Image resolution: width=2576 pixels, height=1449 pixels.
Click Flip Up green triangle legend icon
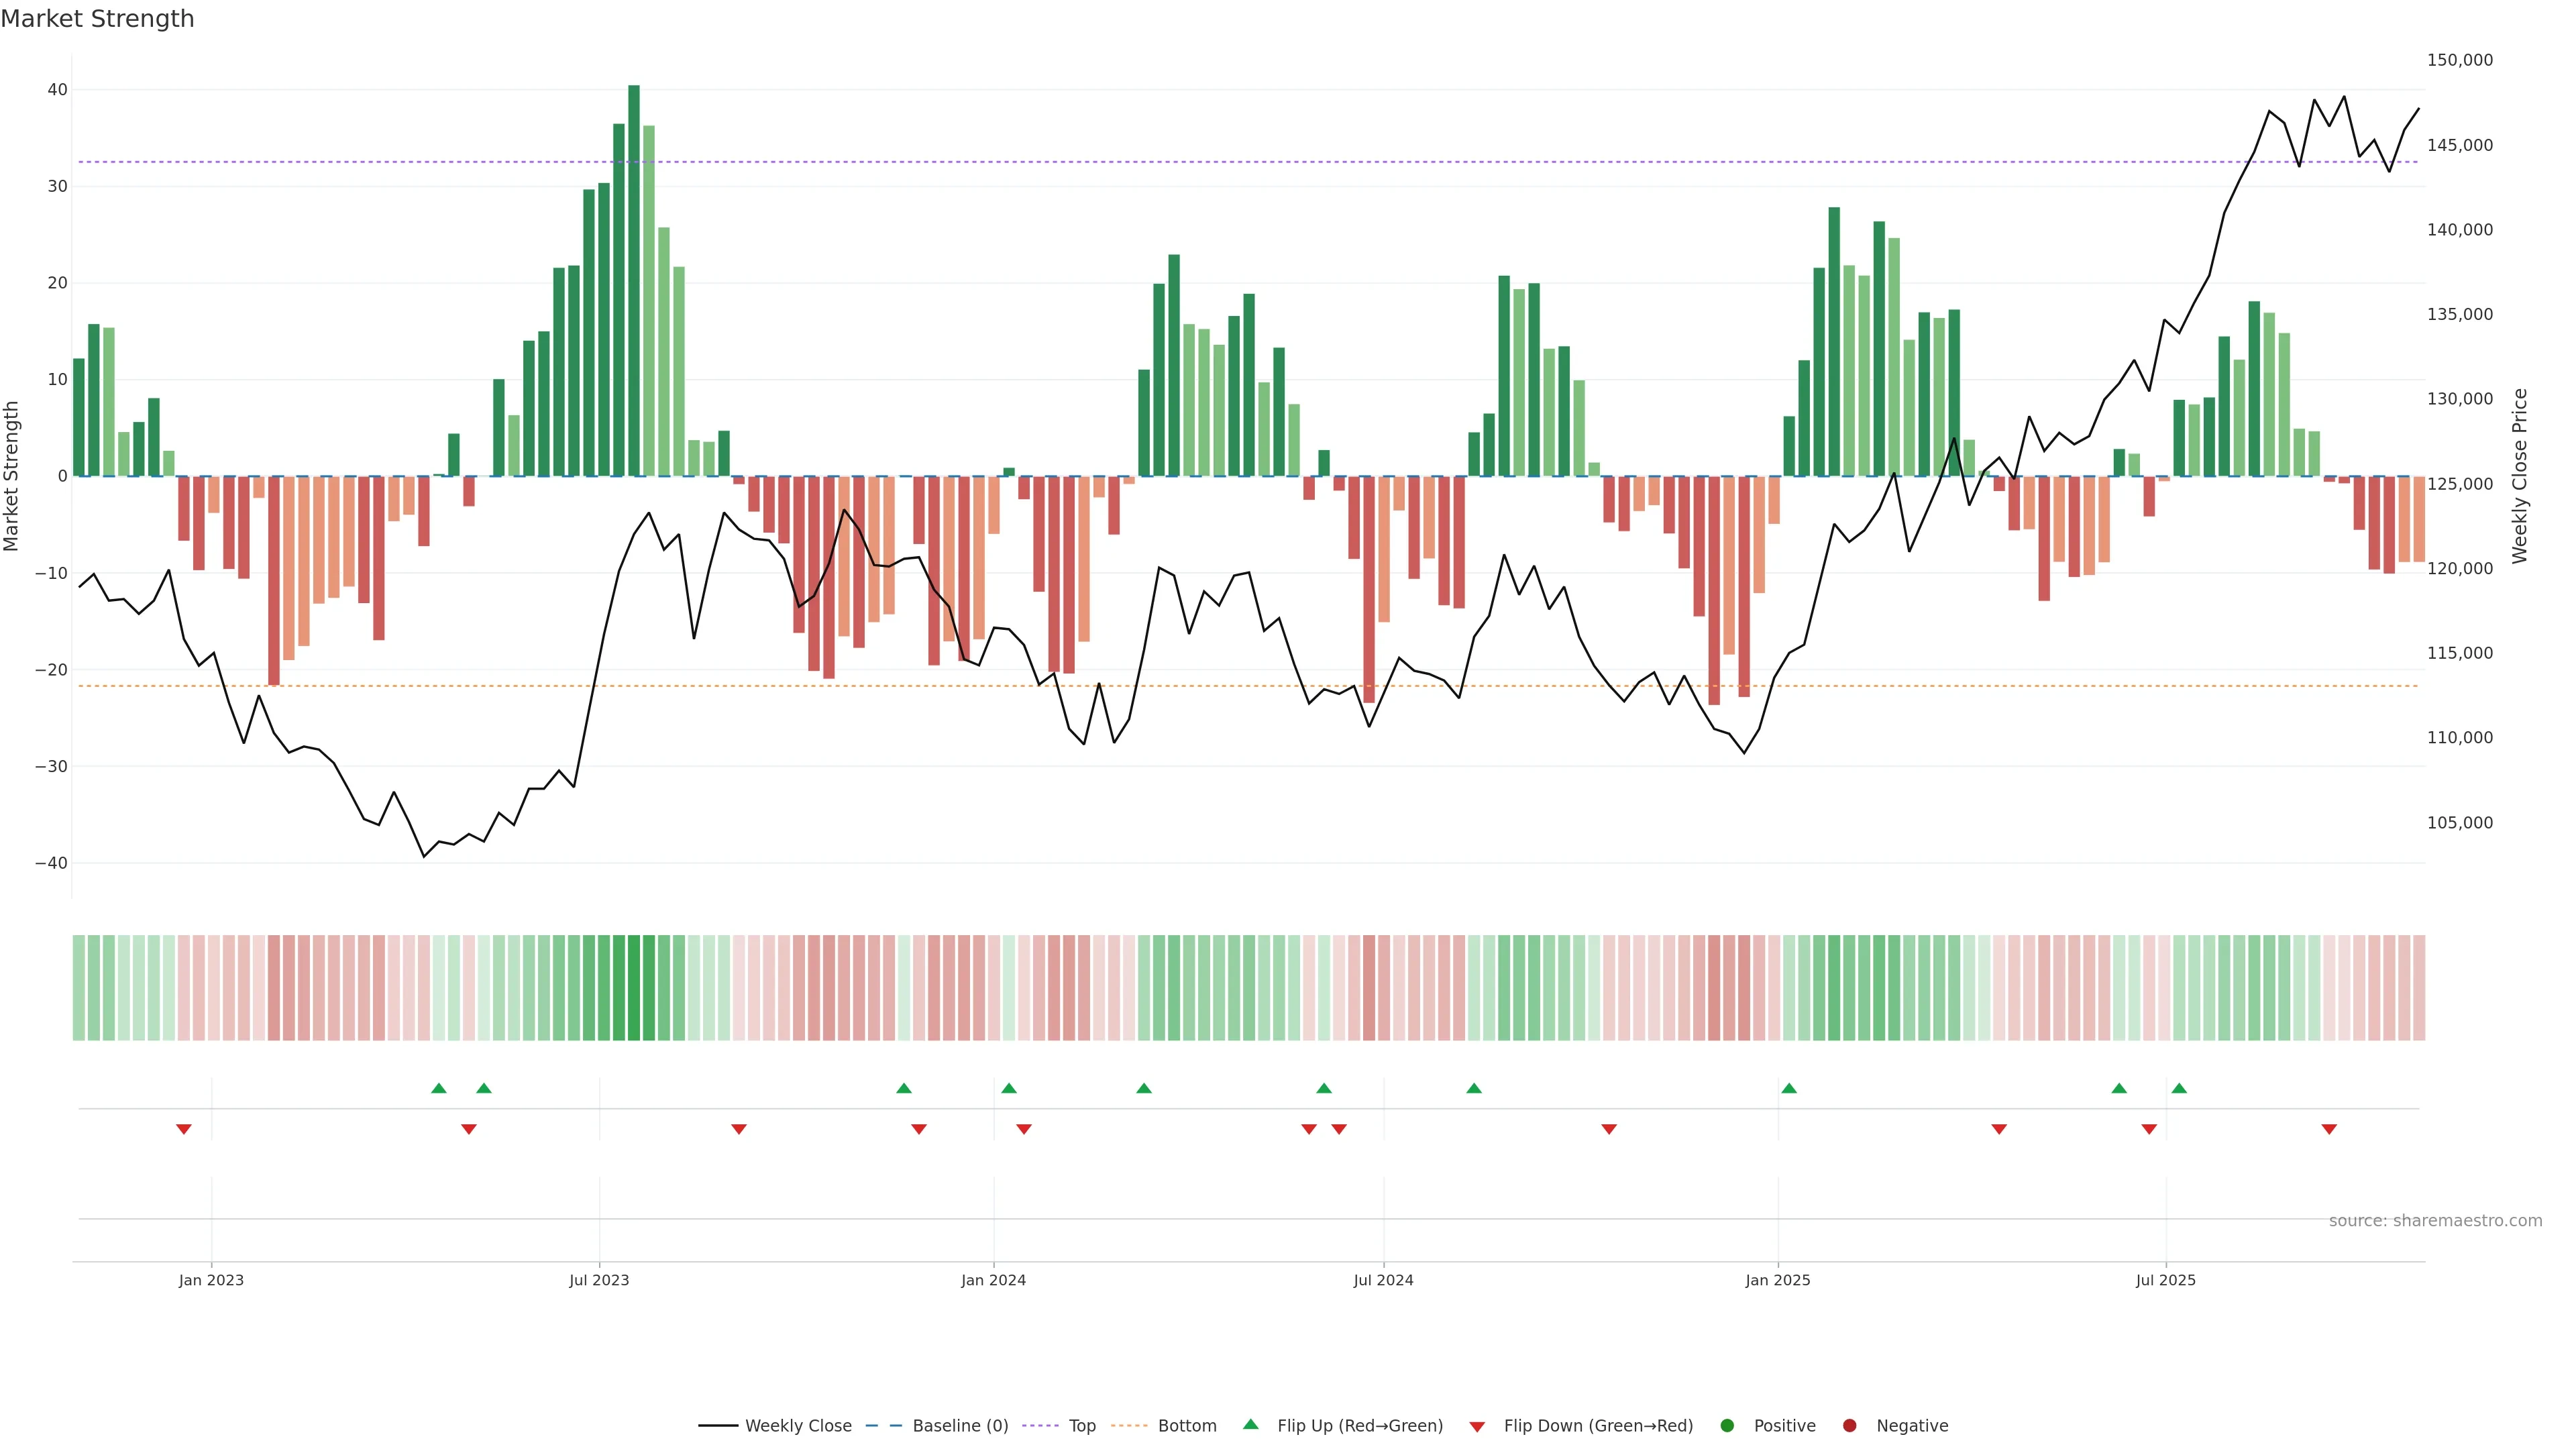[1250, 1424]
